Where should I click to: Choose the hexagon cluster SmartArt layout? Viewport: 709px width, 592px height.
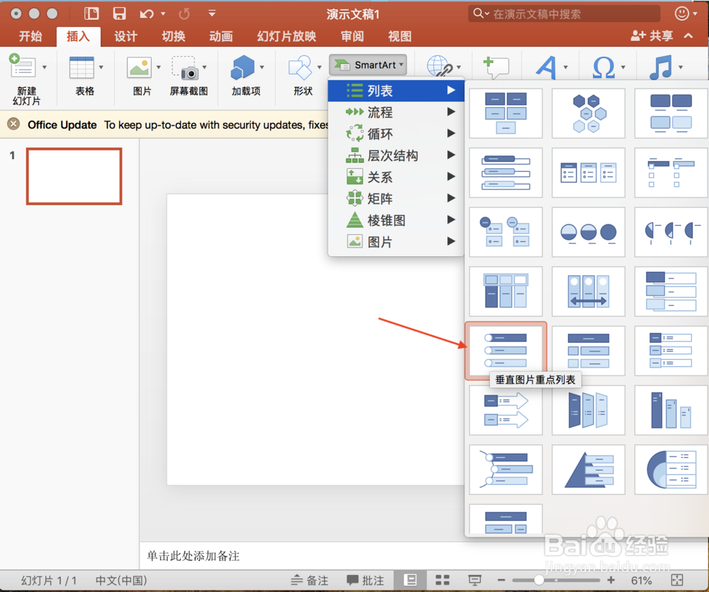point(588,113)
